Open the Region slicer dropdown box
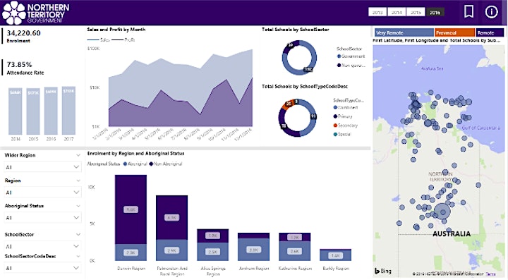The image size is (508, 280). (42, 193)
